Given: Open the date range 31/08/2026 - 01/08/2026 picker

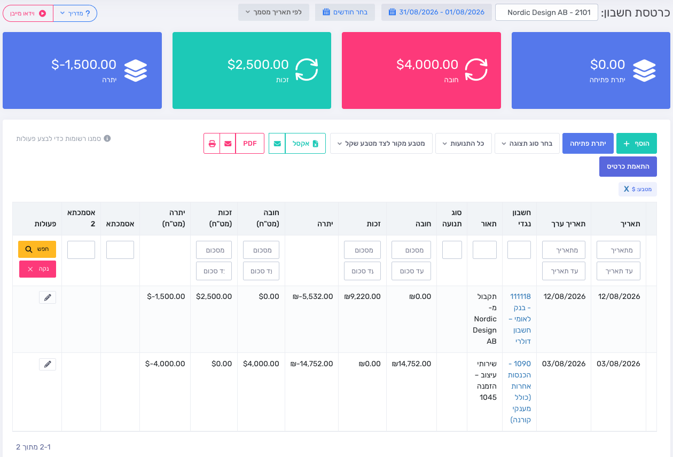Looking at the screenshot, I should 436,12.
